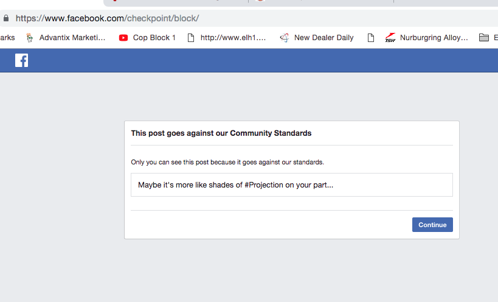Click the flagged post text box
This screenshot has height=302, width=498.
[x=291, y=185]
